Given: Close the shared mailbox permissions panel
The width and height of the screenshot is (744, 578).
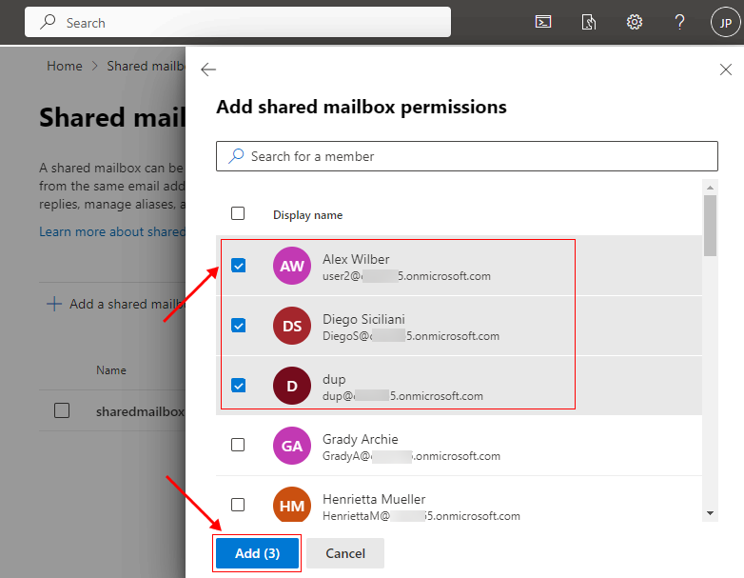Looking at the screenshot, I should pos(726,70).
